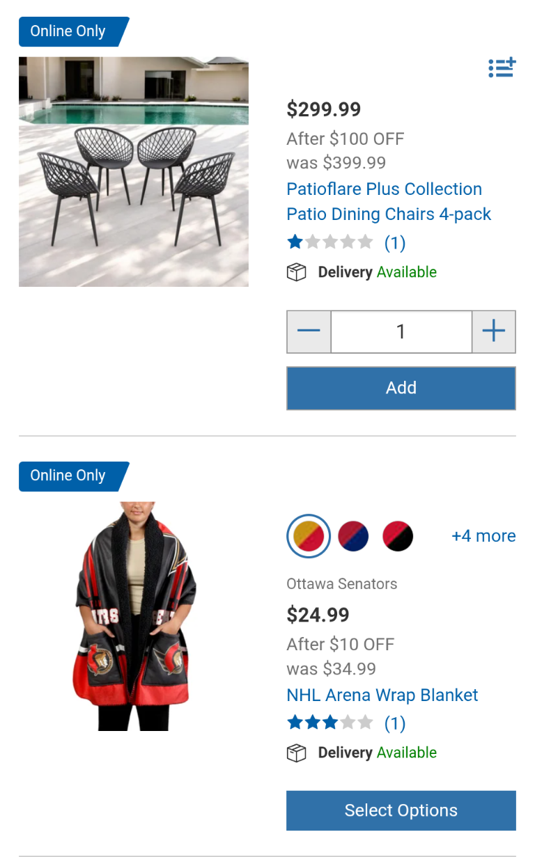535x857 pixels.
Task: Open patio chairs review count (1)
Action: (x=395, y=242)
